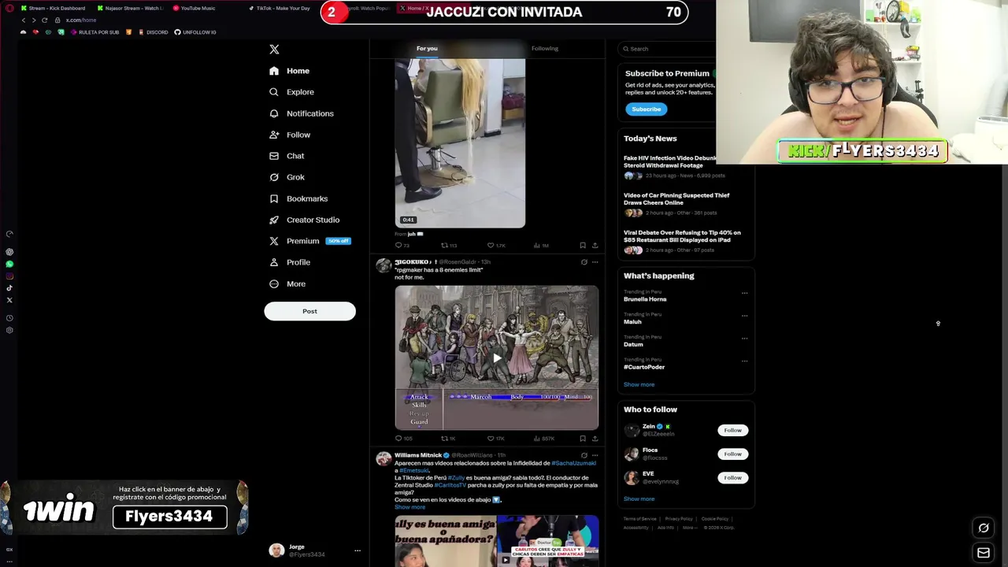Like the hair video post showing 1.7K
This screenshot has width=1008, height=567.
[x=496, y=246]
